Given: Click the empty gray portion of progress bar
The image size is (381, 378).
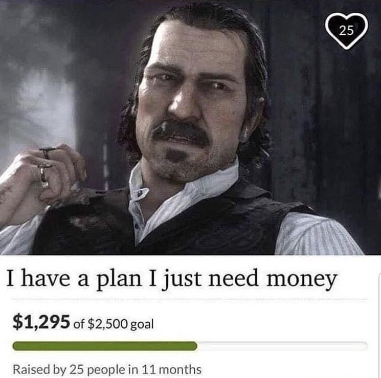Looking at the screenshot, I should (282, 346).
